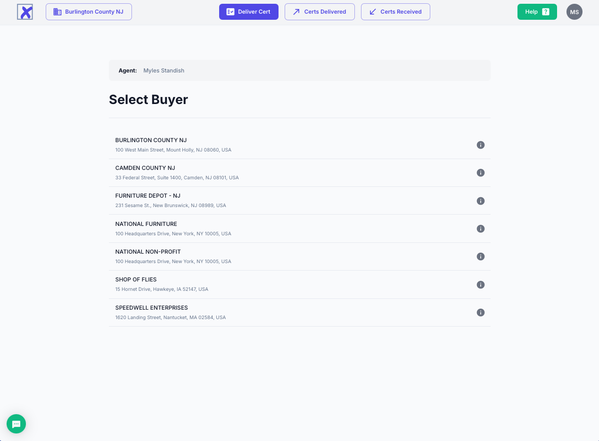View info icon for Furniture Depot - NJ

480,201
